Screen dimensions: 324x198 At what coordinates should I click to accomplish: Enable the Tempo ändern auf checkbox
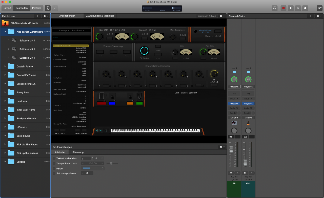(54, 163)
